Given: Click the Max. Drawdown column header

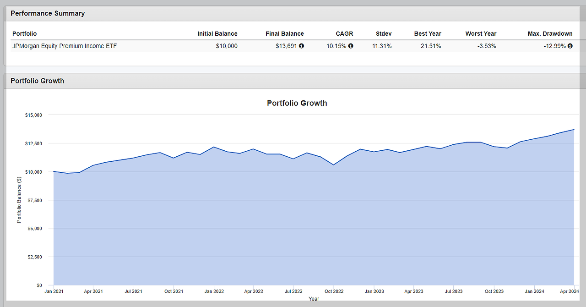Looking at the screenshot, I should click(x=550, y=33).
